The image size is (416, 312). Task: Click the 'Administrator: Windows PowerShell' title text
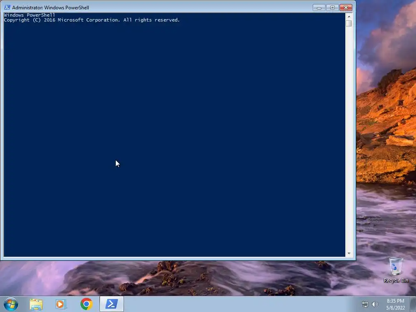[x=51, y=8]
